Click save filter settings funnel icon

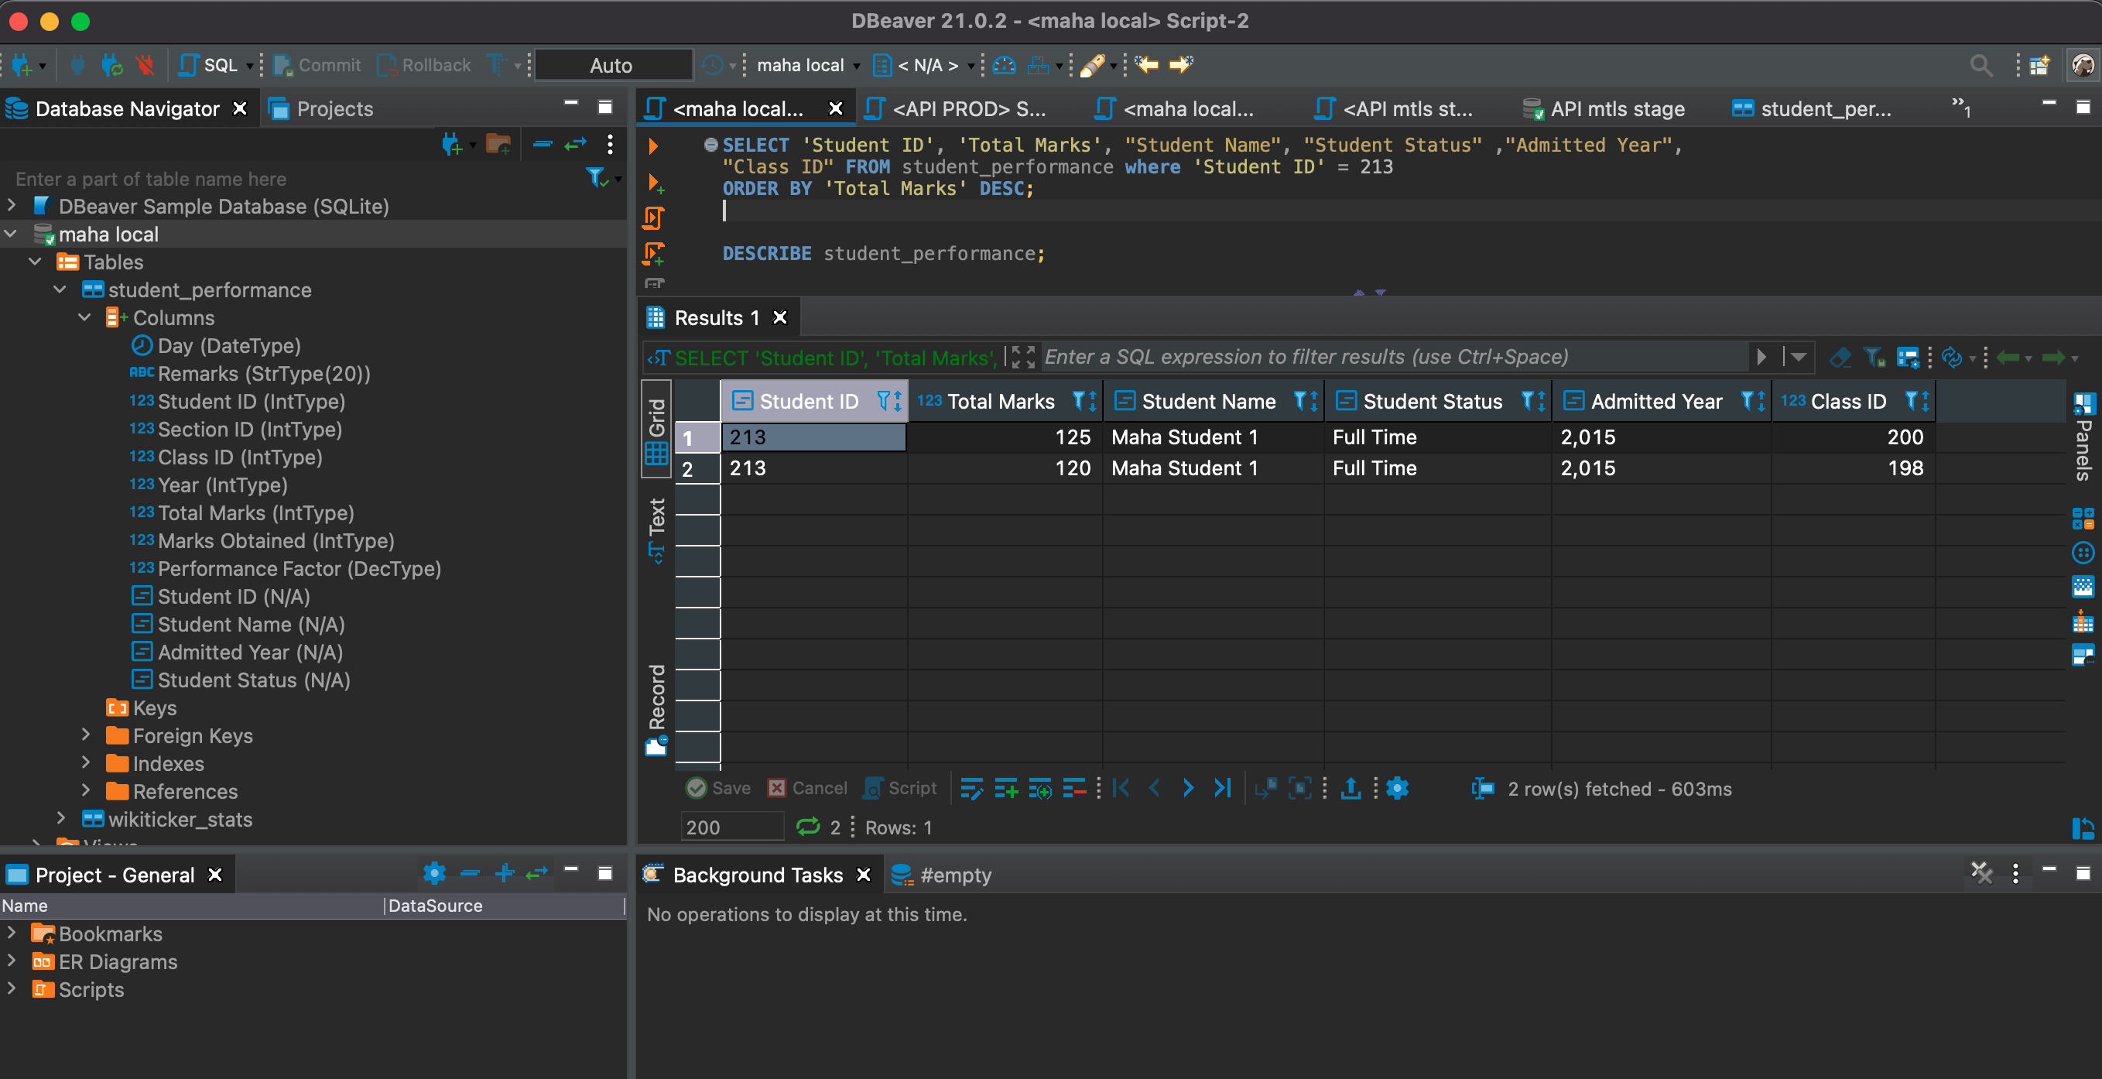[x=1874, y=358]
